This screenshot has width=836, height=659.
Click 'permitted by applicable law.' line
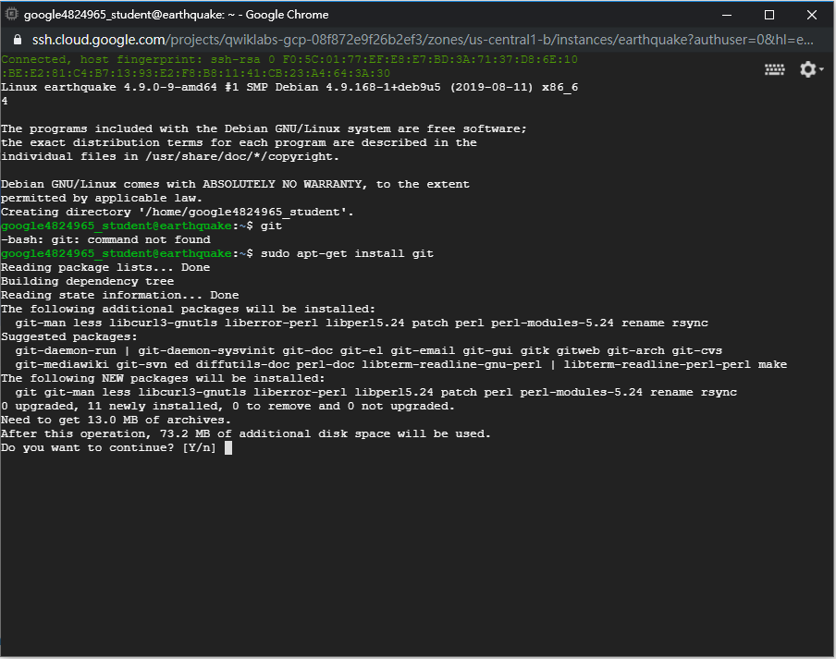(x=102, y=198)
